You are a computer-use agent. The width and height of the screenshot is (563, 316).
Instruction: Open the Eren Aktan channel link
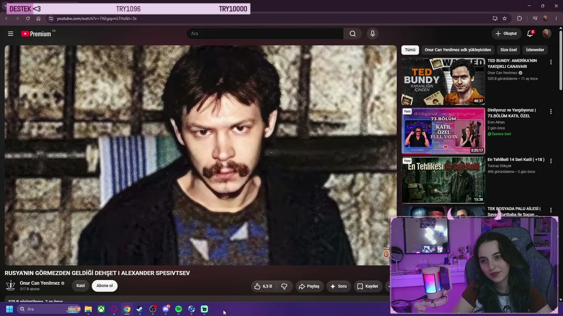click(x=496, y=122)
